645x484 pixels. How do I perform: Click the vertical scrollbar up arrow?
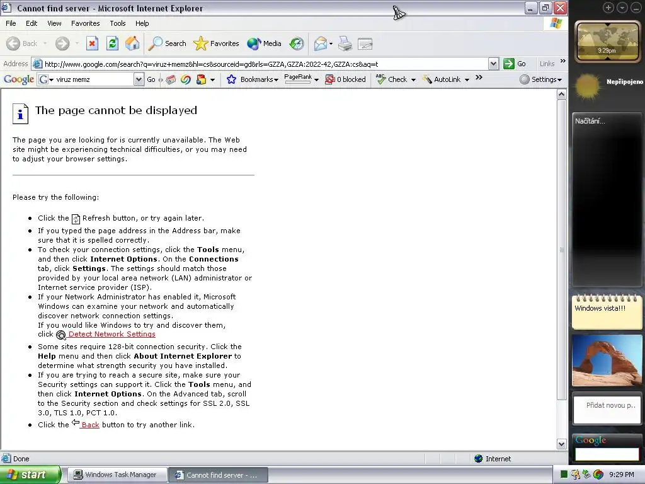point(561,95)
